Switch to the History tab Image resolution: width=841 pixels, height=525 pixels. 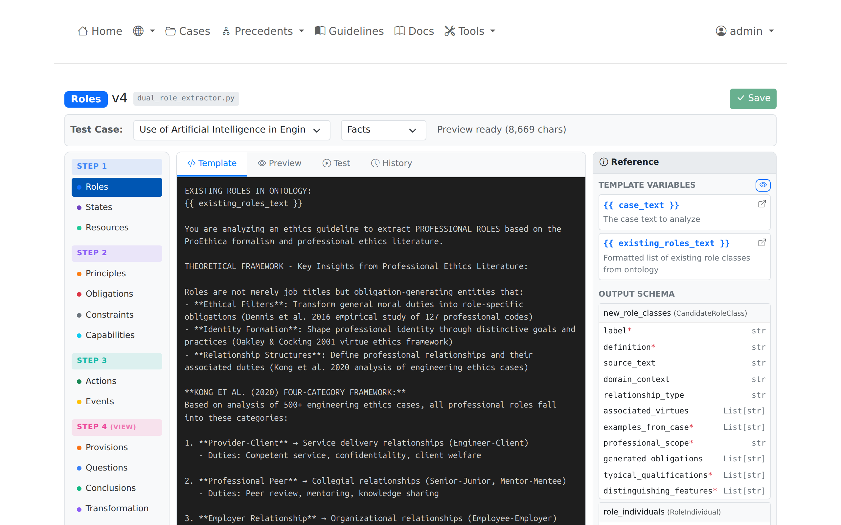click(x=391, y=163)
